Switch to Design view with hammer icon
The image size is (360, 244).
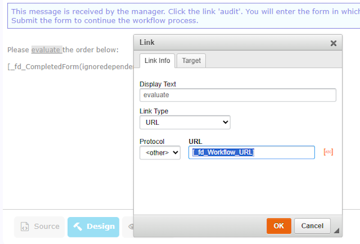94,227
